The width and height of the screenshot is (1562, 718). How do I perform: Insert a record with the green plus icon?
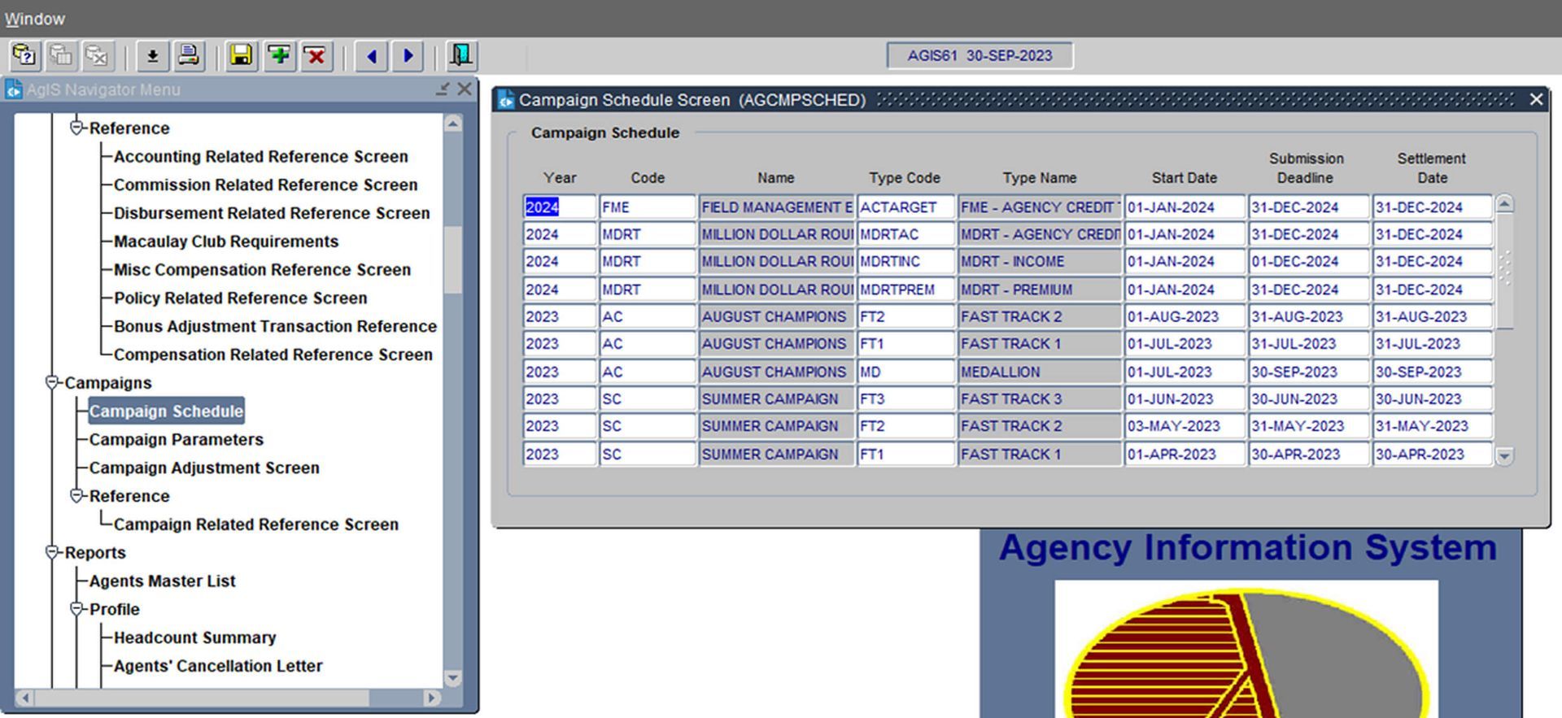tap(279, 56)
